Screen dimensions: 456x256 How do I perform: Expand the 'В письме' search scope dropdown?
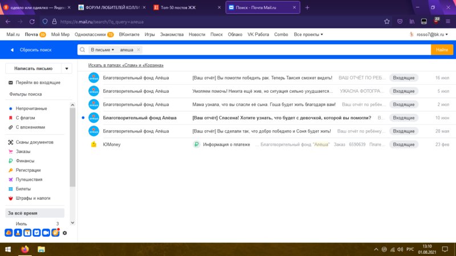tap(103, 49)
